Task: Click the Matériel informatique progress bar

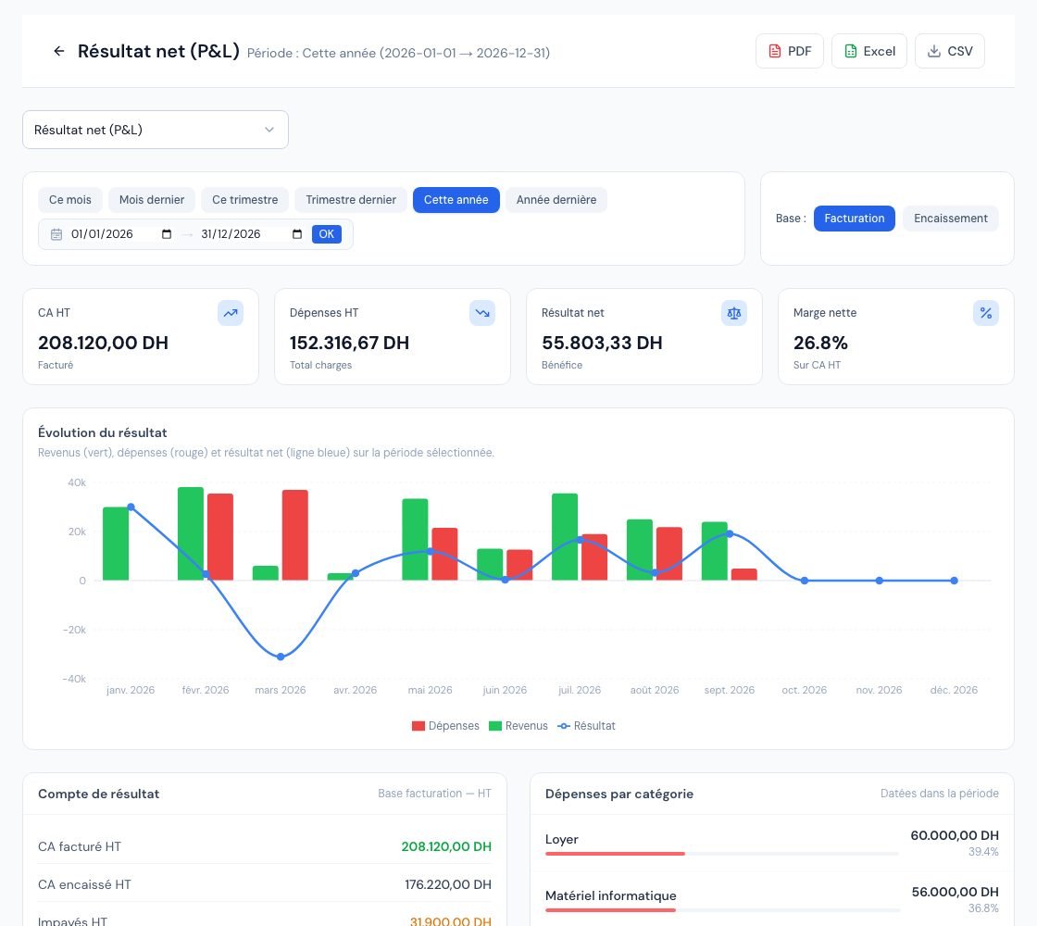Action: (x=722, y=910)
